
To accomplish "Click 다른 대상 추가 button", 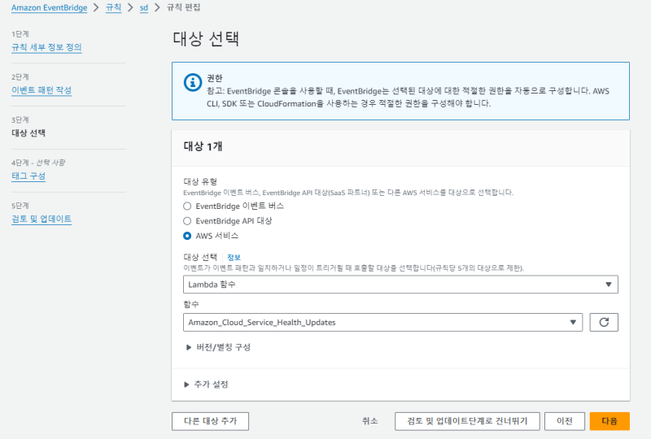I will coord(210,421).
